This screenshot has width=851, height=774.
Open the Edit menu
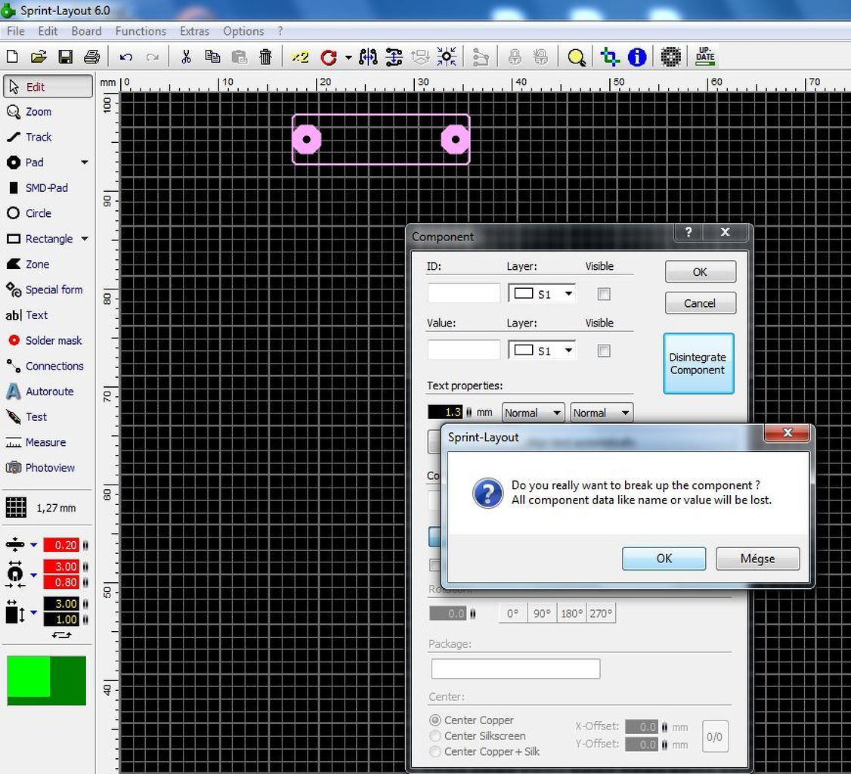(x=48, y=32)
